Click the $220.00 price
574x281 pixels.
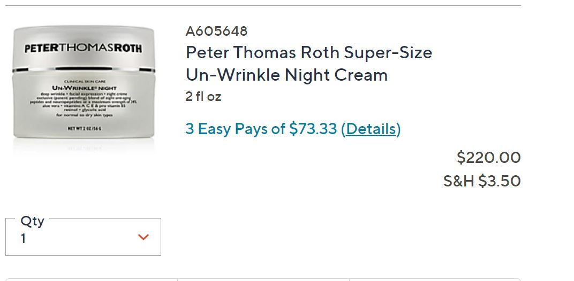[488, 158]
